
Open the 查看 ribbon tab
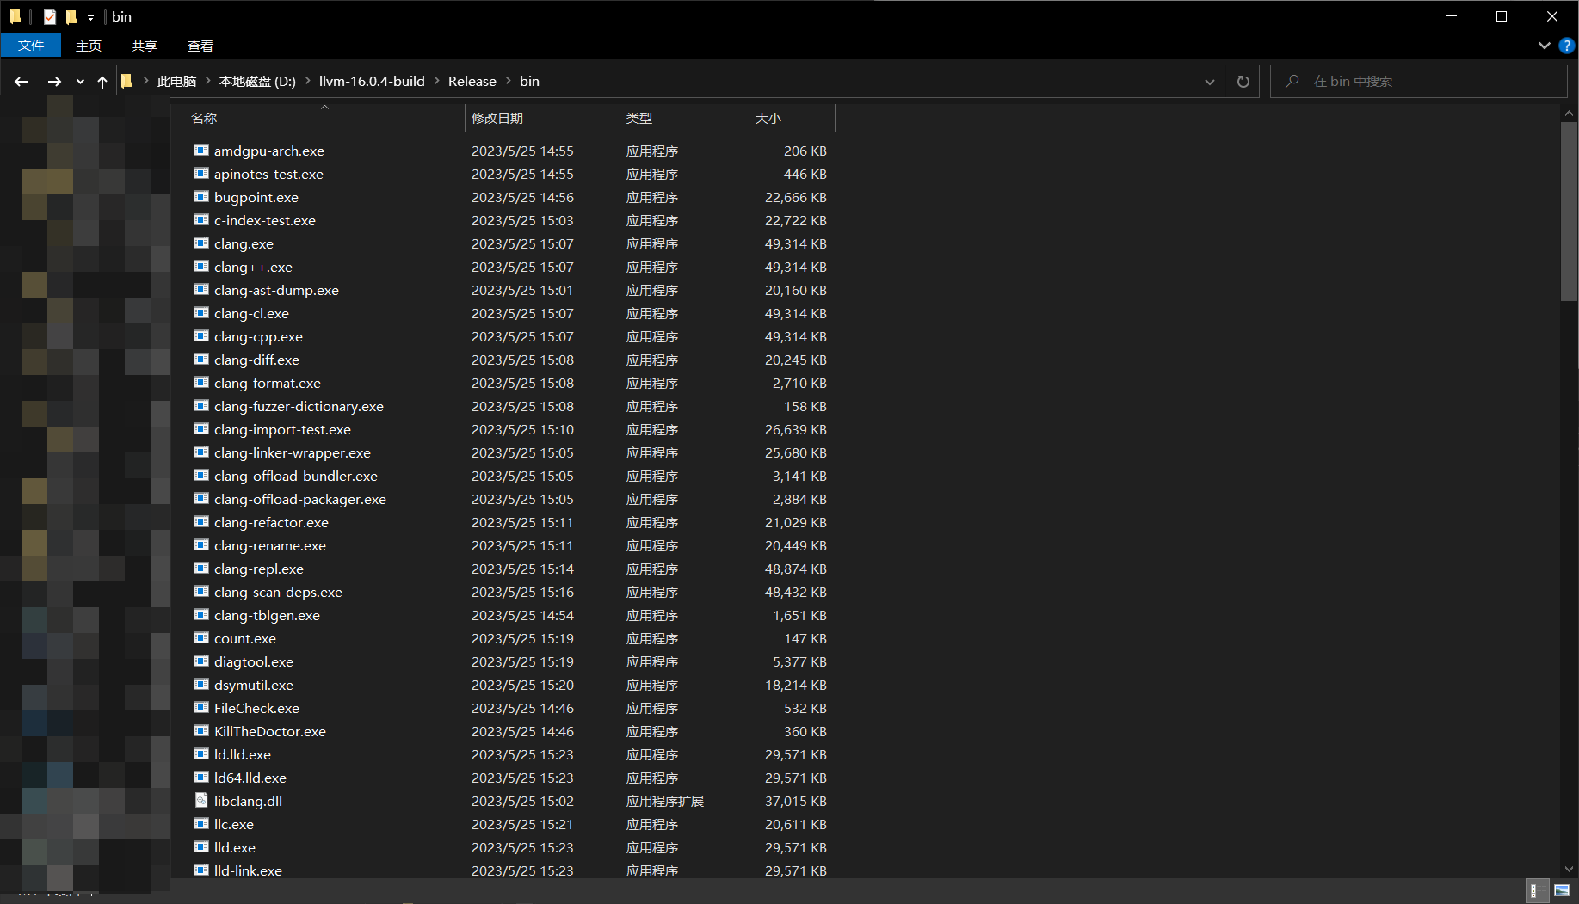tap(200, 46)
